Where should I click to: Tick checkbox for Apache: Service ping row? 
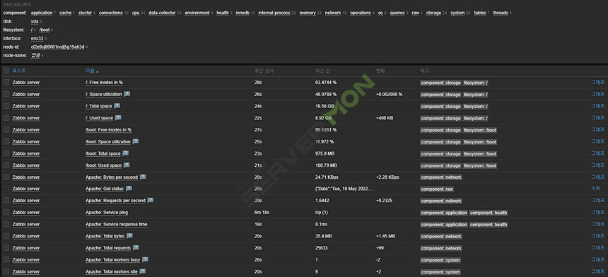click(6, 213)
